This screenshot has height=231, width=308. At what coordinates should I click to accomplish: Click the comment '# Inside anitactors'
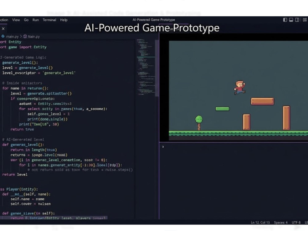pyautogui.click(x=22, y=83)
